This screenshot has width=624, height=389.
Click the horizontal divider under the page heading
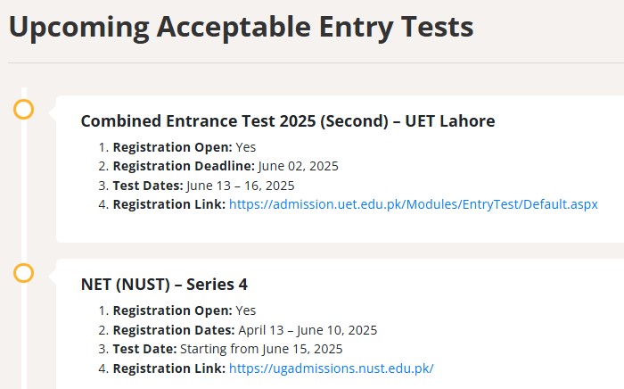click(x=316, y=62)
